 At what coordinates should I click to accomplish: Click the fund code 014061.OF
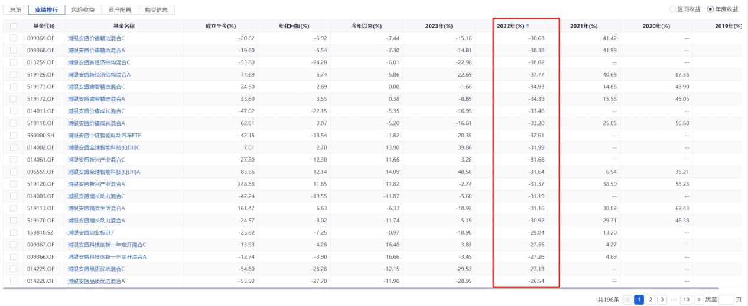pos(41,159)
